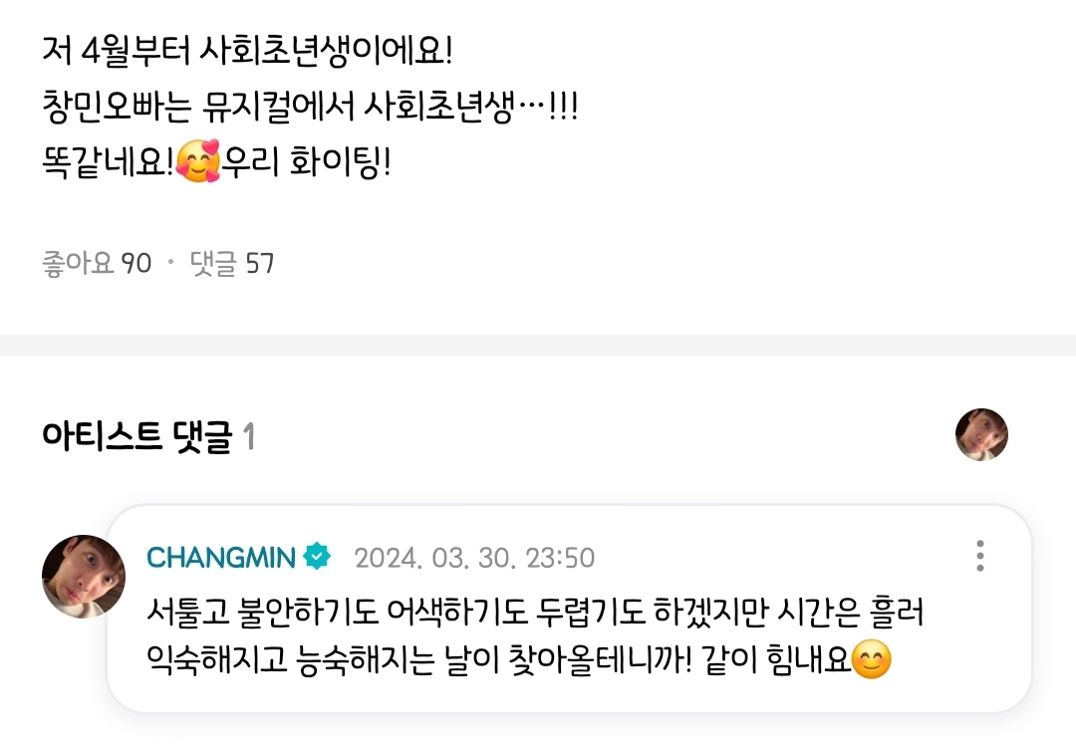Click the comment timestamp 2024. 03. 30. 23:50
The height and width of the screenshot is (746, 1076).
coord(475,558)
